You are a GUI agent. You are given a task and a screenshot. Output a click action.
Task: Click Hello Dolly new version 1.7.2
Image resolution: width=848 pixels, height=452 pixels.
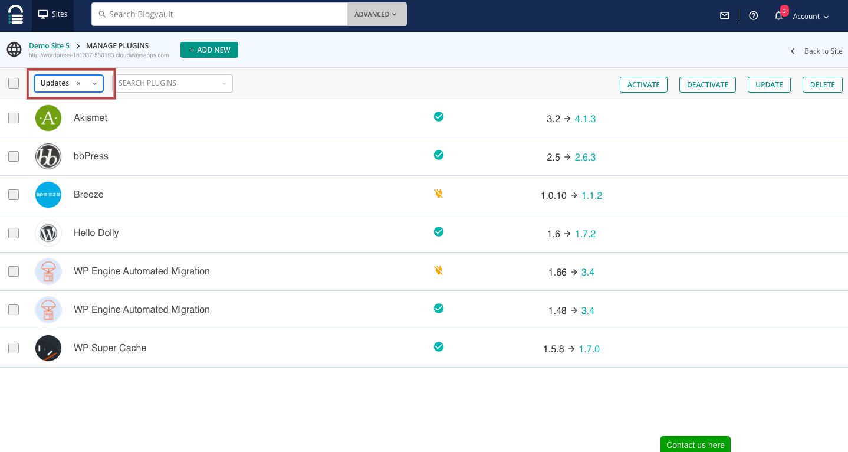tap(586, 234)
